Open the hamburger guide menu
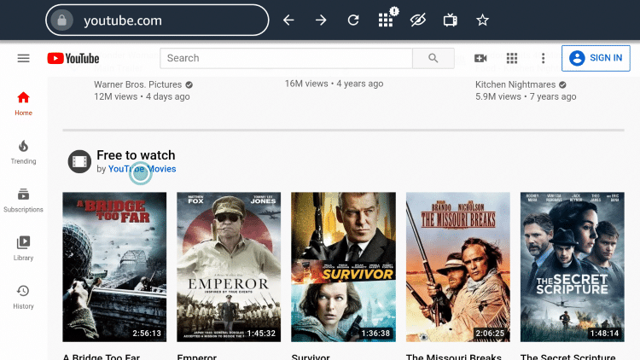Screen dimensions: 640x360 (x=23, y=58)
